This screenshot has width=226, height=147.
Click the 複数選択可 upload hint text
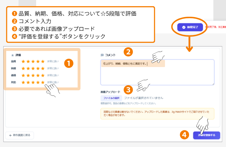tap(128, 103)
